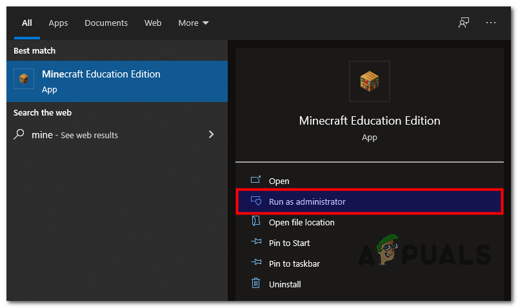Switch to the All tab
Screen dimensions: 518x308
(x=26, y=23)
